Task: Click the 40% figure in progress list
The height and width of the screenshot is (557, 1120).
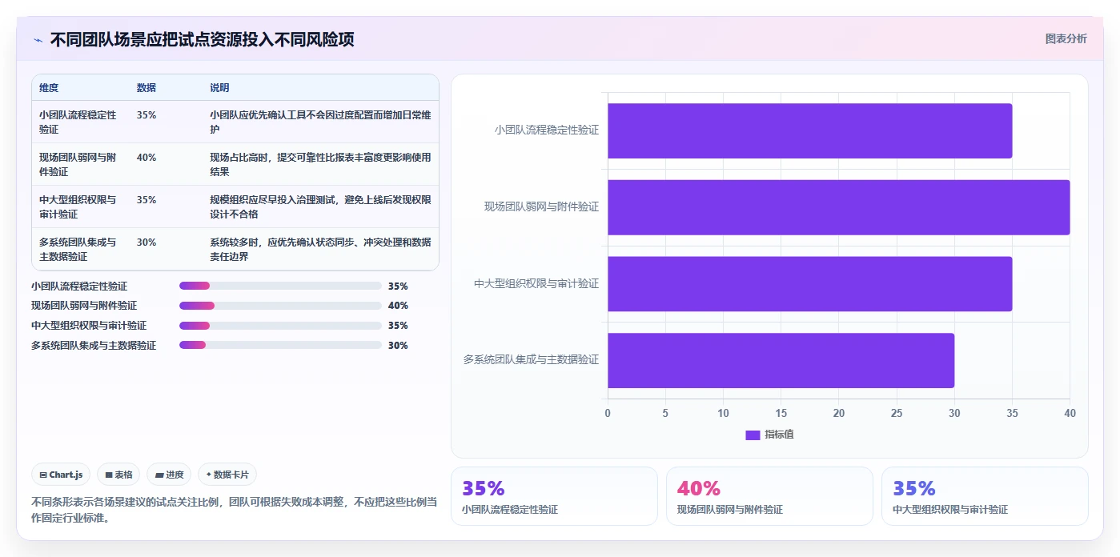Action: [398, 306]
